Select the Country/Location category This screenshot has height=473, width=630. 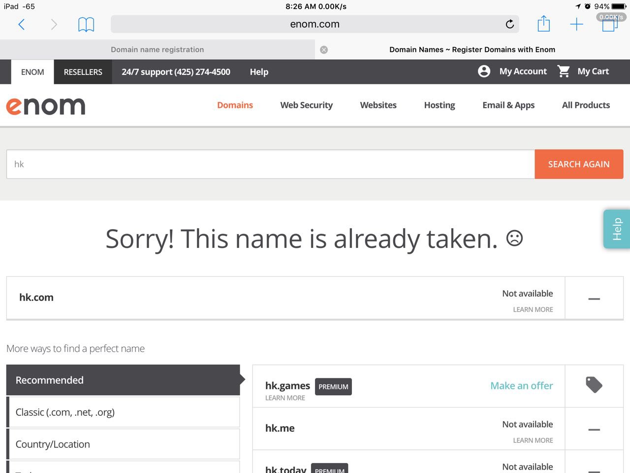(123, 444)
